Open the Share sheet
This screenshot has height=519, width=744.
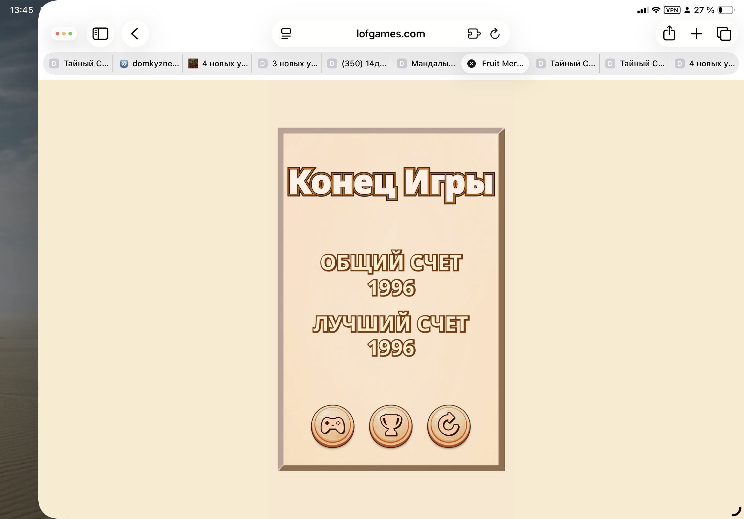coord(669,34)
